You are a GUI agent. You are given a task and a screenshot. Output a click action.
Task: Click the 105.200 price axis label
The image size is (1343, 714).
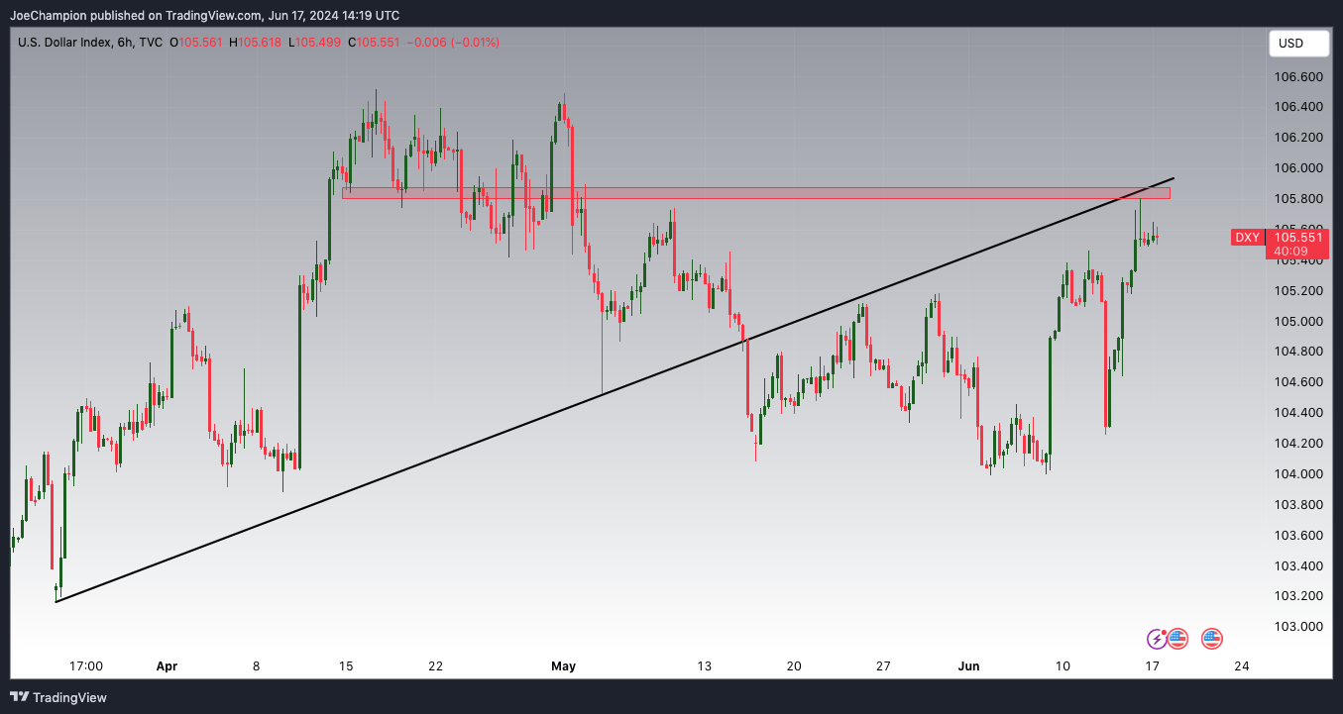tap(1298, 291)
